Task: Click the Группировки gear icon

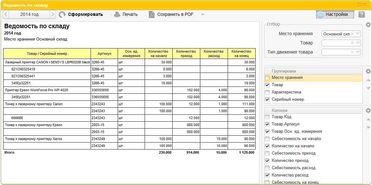Action: pos(368,71)
